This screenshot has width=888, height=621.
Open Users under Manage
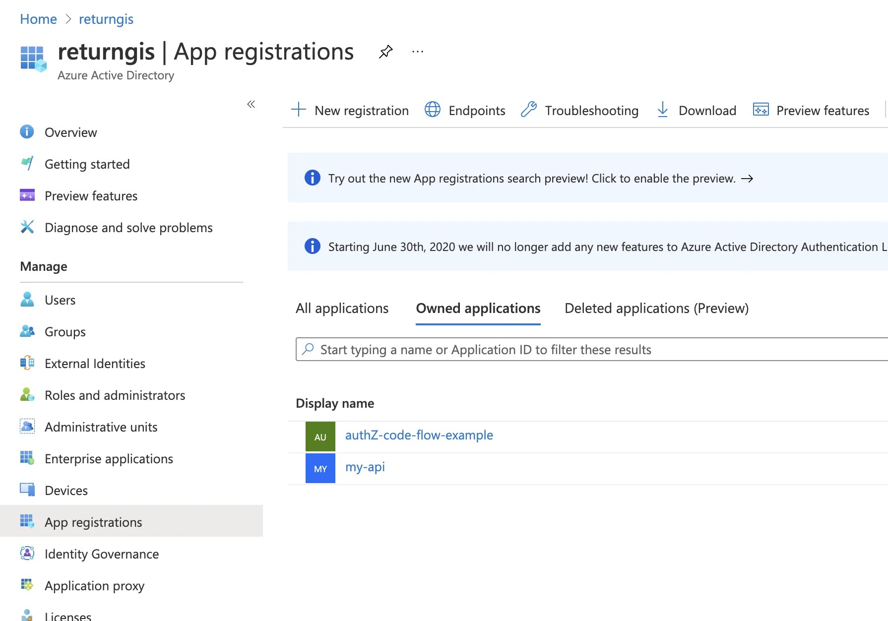tap(60, 300)
